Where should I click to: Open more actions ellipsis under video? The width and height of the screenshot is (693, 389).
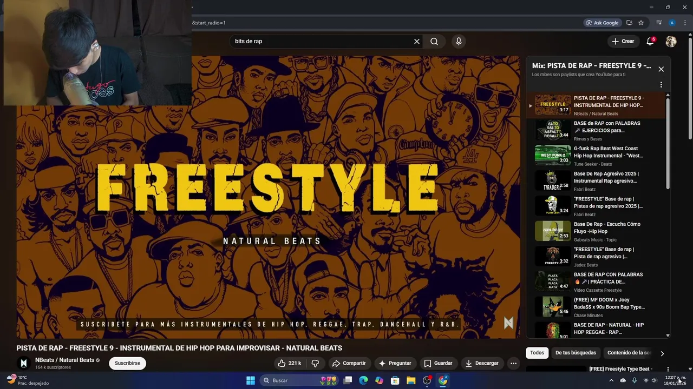click(513, 363)
